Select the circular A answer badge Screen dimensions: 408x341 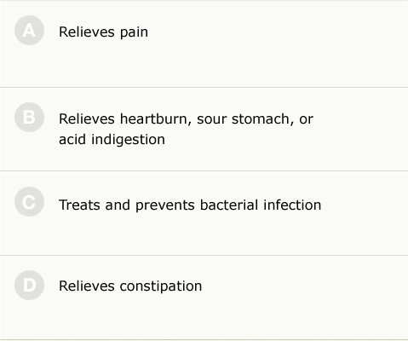[x=29, y=31]
